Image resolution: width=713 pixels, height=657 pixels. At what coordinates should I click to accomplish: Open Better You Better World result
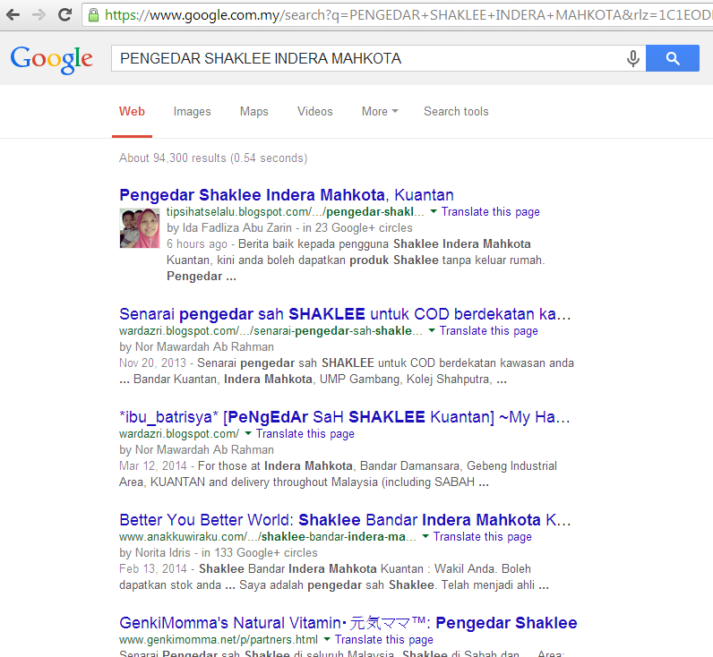coord(345,520)
